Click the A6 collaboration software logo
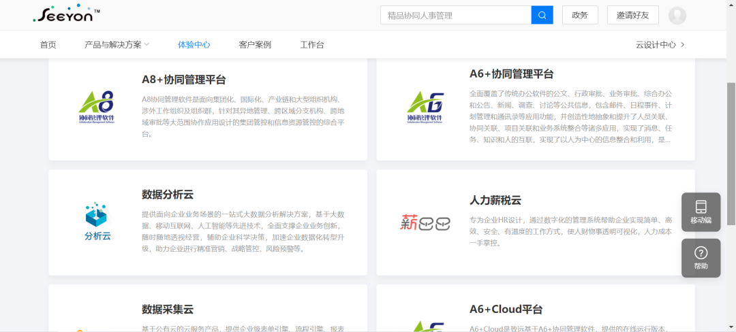Image resolution: width=736 pixels, height=332 pixels. 425,109
